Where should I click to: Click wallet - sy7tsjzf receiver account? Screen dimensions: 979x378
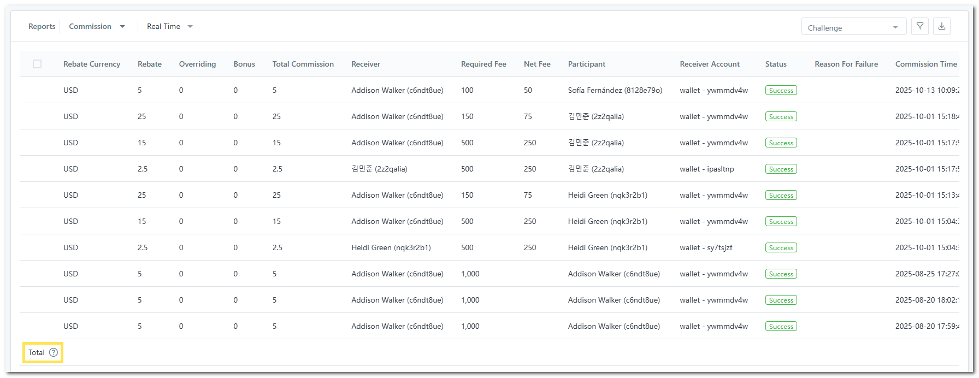[x=706, y=247]
